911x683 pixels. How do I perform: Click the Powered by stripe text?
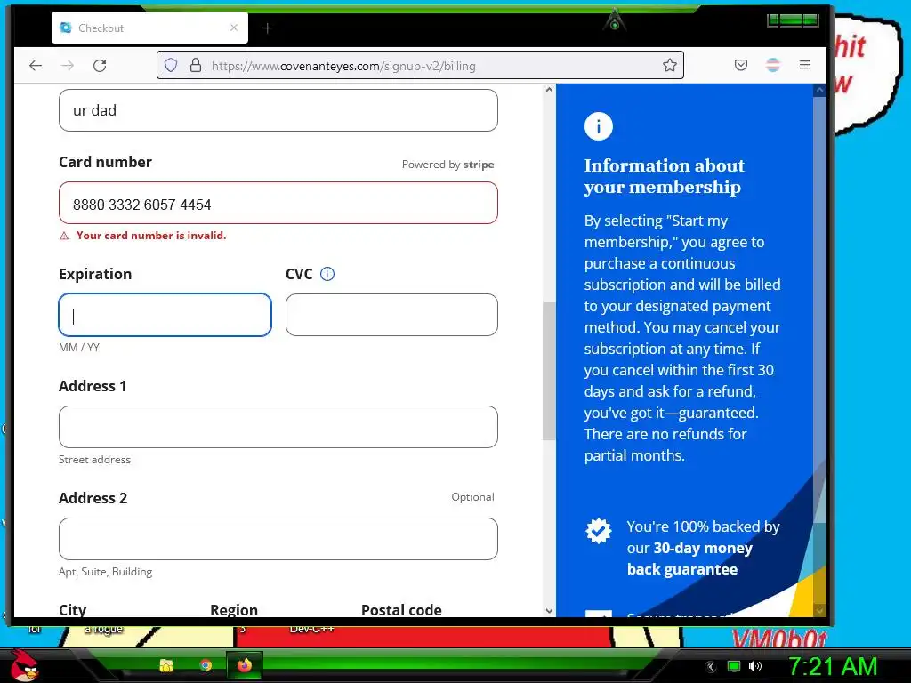pos(448,165)
